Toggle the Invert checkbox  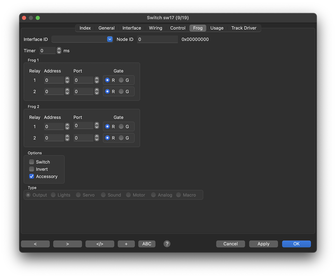pos(32,169)
